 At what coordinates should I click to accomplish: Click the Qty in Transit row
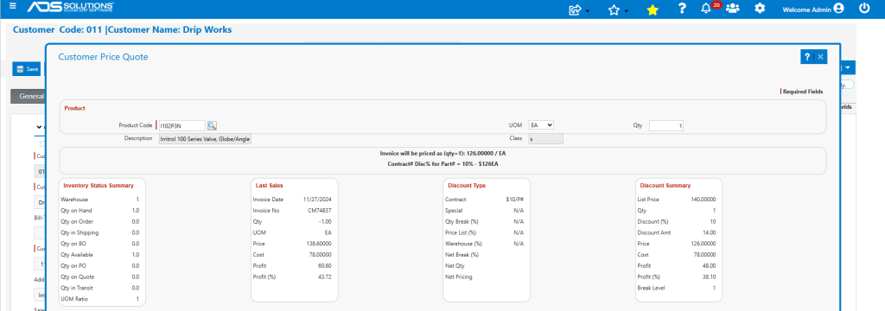(100, 288)
